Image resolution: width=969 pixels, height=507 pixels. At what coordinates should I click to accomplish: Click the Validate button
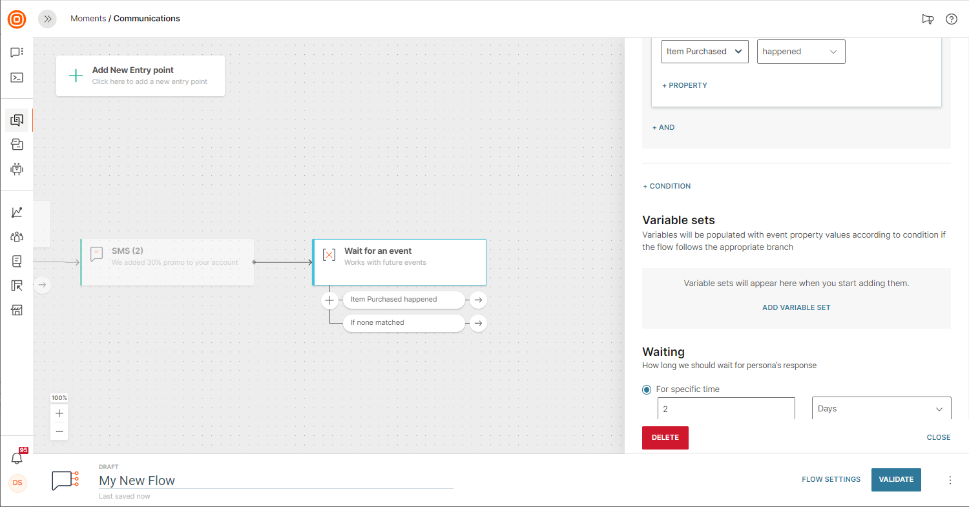click(x=895, y=479)
